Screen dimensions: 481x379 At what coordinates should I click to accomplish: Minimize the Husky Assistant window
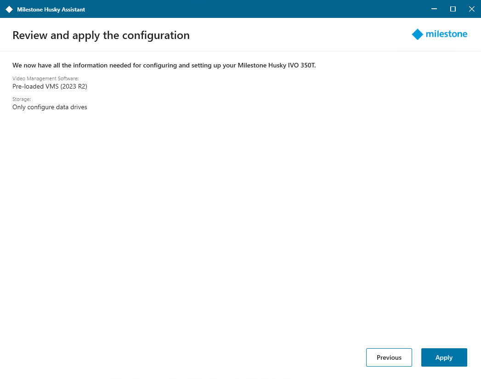point(434,9)
